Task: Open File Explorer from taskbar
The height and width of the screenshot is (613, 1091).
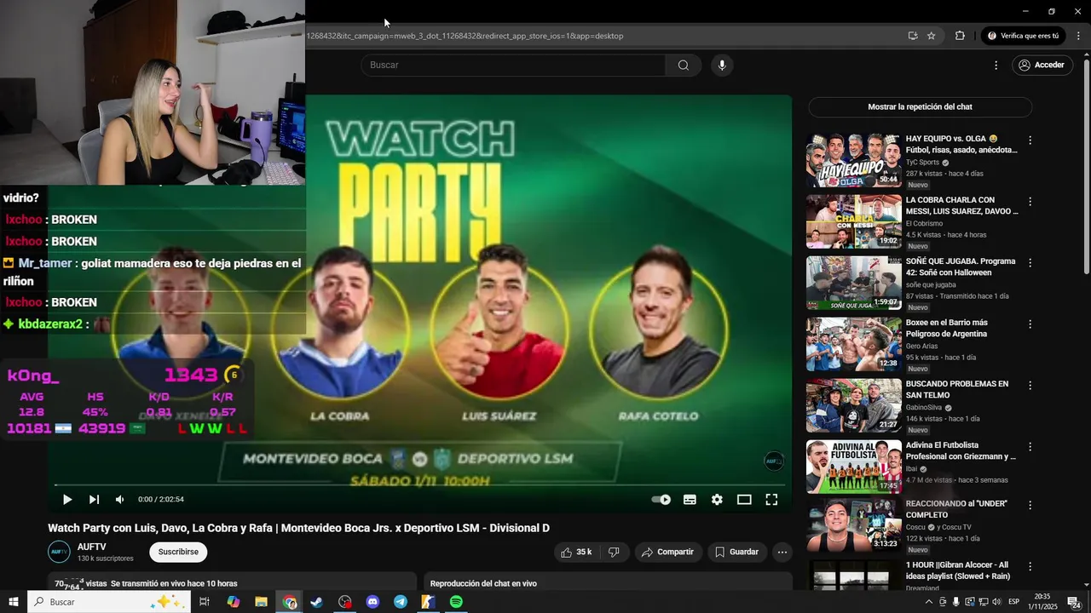Action: (261, 602)
